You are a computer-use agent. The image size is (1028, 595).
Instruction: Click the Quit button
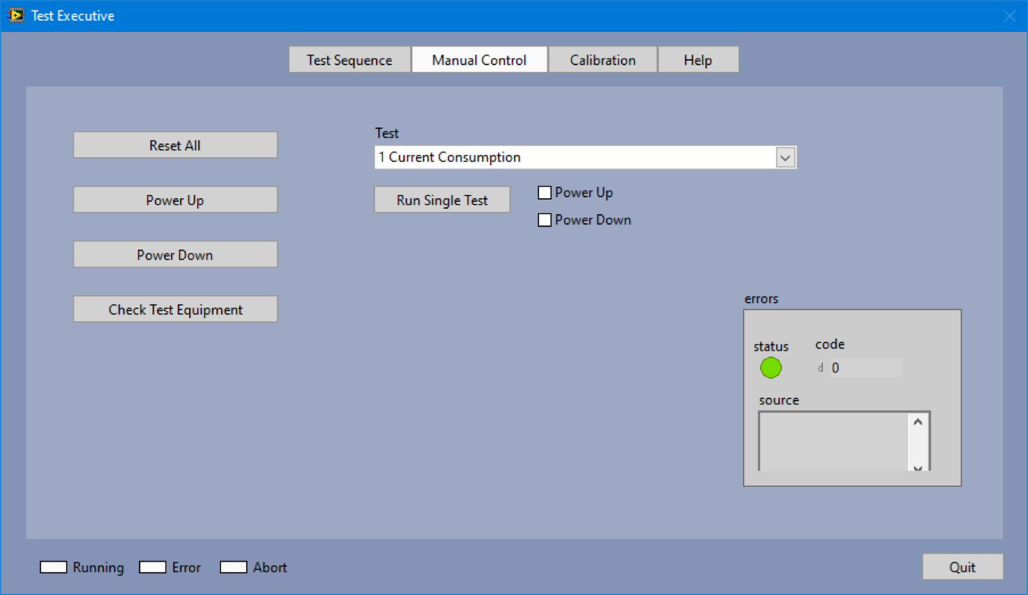pyautogui.click(x=962, y=567)
